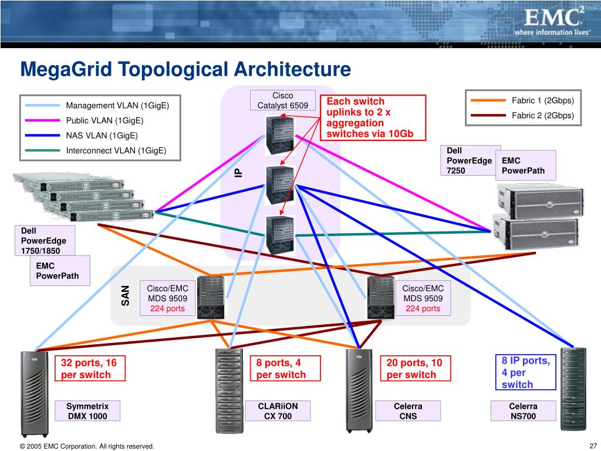Click the EMC PowerPath label near PowerEdge 7250
Viewport: 601px width, 451px height.
coord(525,166)
